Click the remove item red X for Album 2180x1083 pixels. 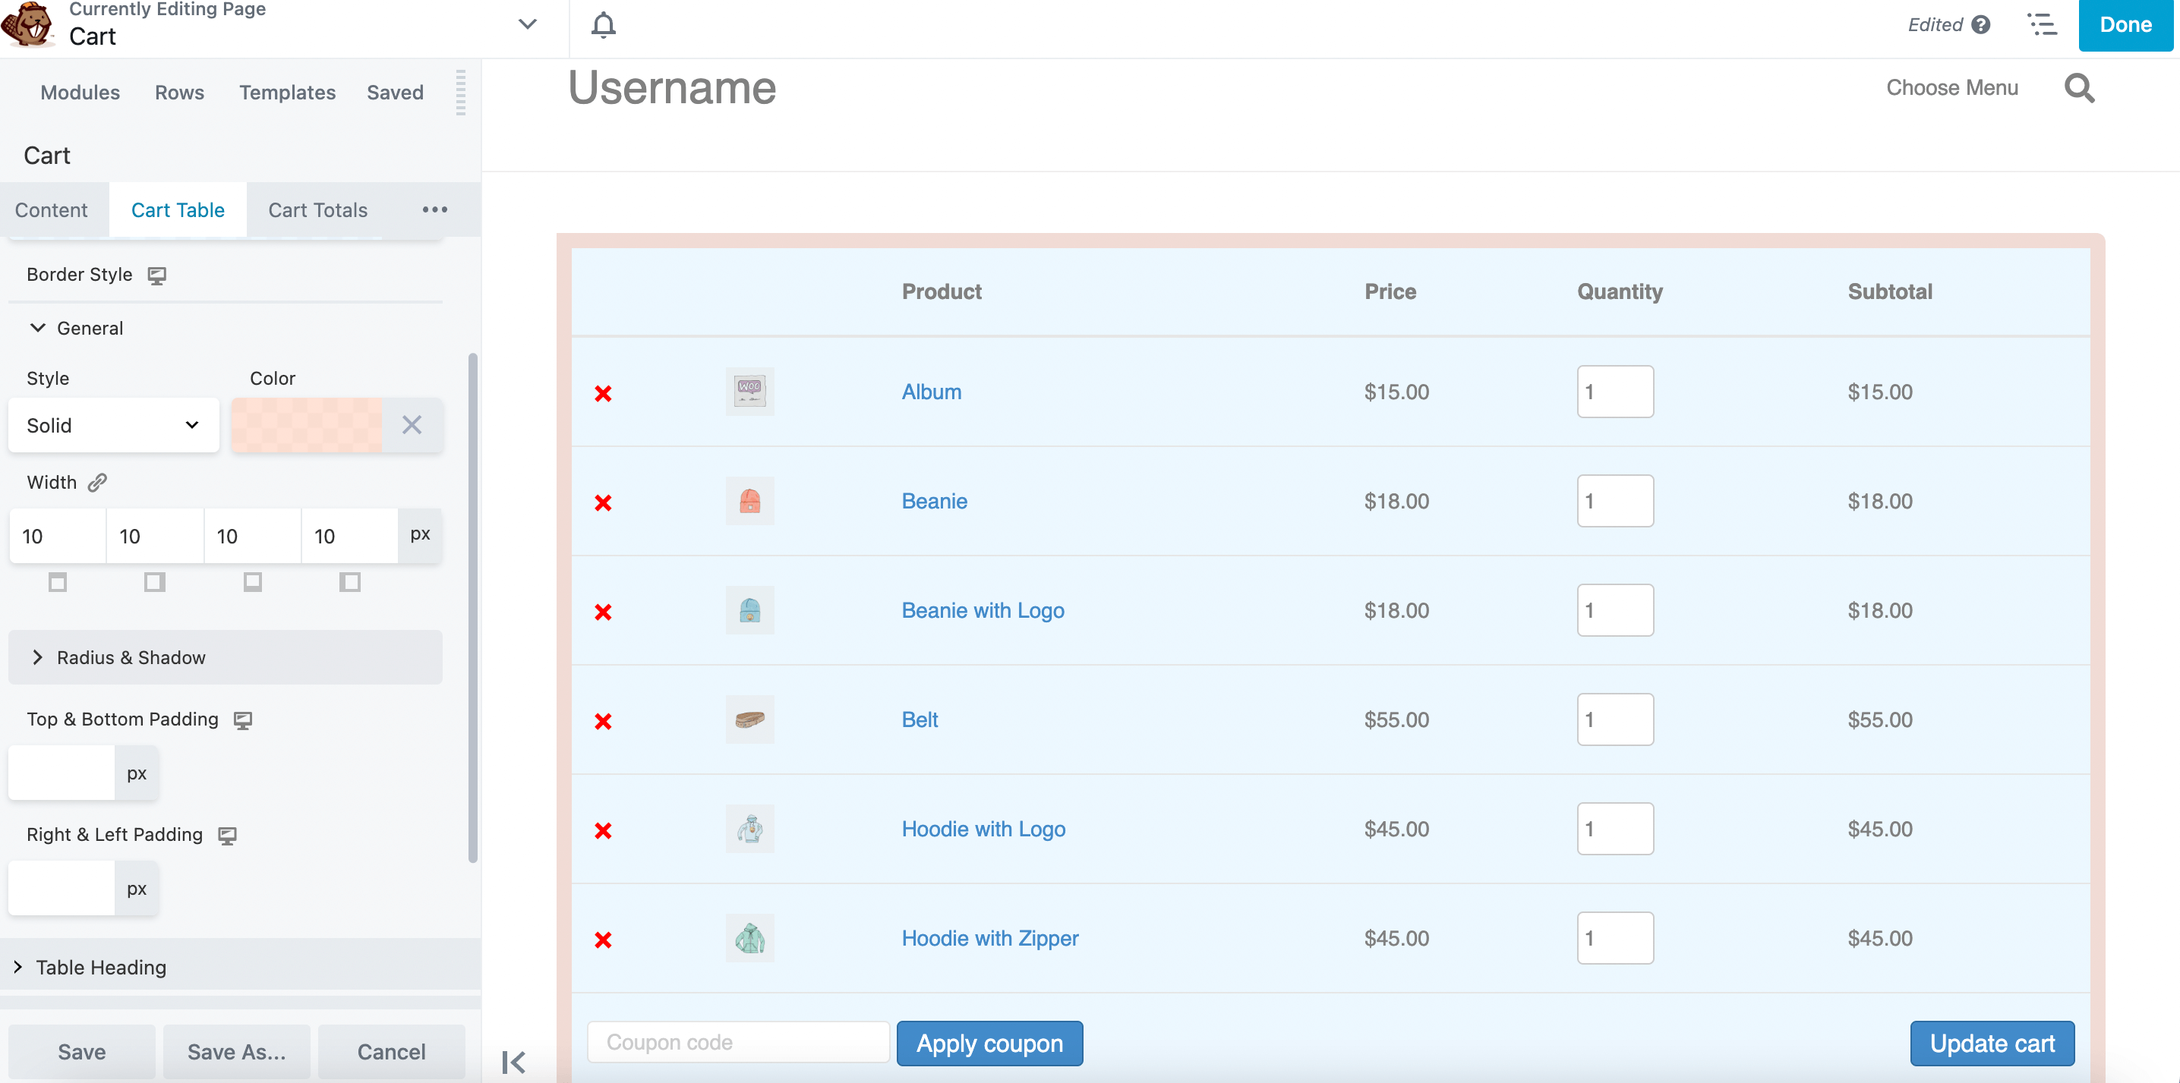click(602, 392)
